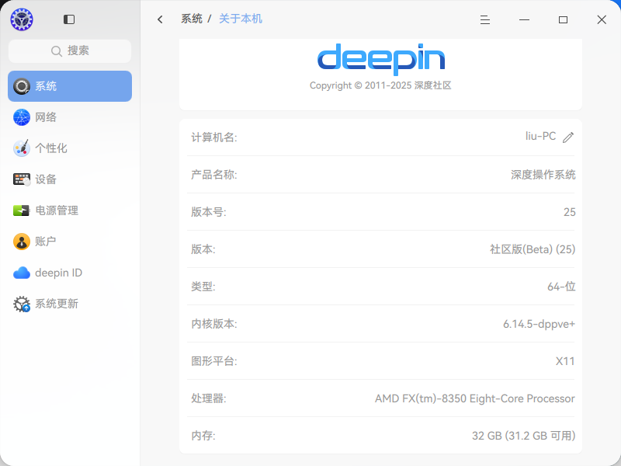621x466 pixels.
Task: Click the 账户 user icon
Action: pos(22,242)
